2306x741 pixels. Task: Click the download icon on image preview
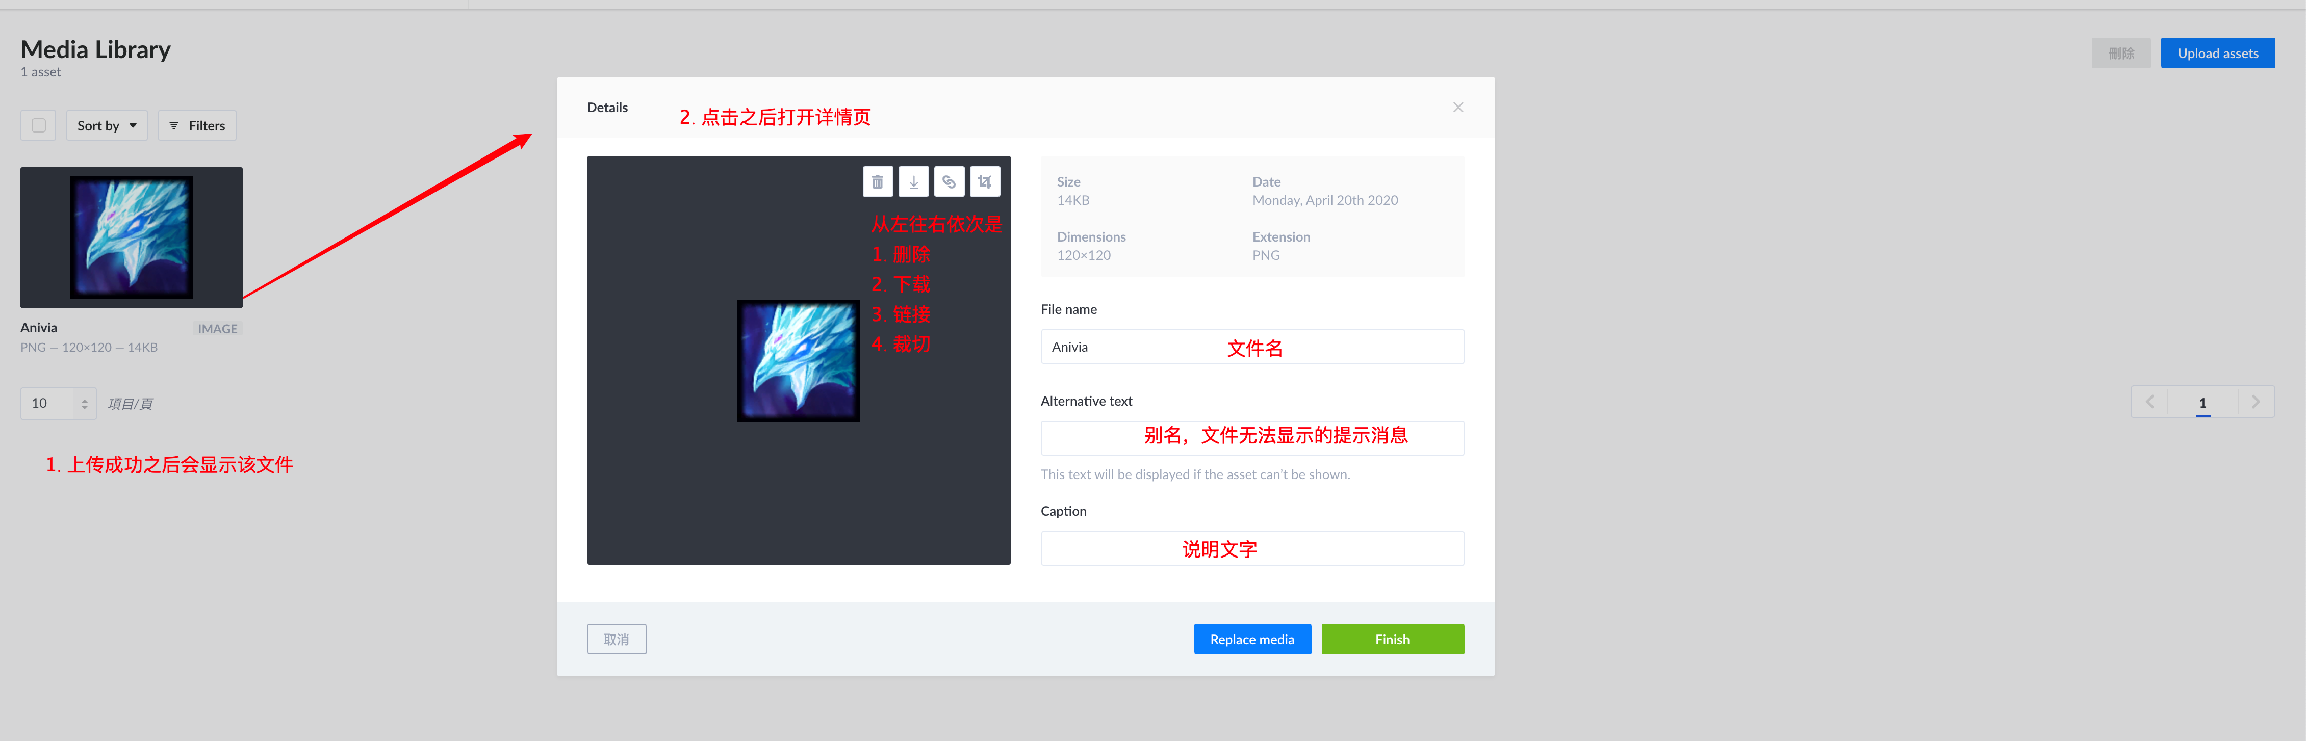[x=913, y=181]
